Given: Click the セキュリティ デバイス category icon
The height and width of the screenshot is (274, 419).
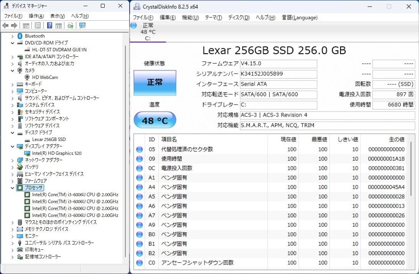Looking at the screenshot, I should (20, 112).
